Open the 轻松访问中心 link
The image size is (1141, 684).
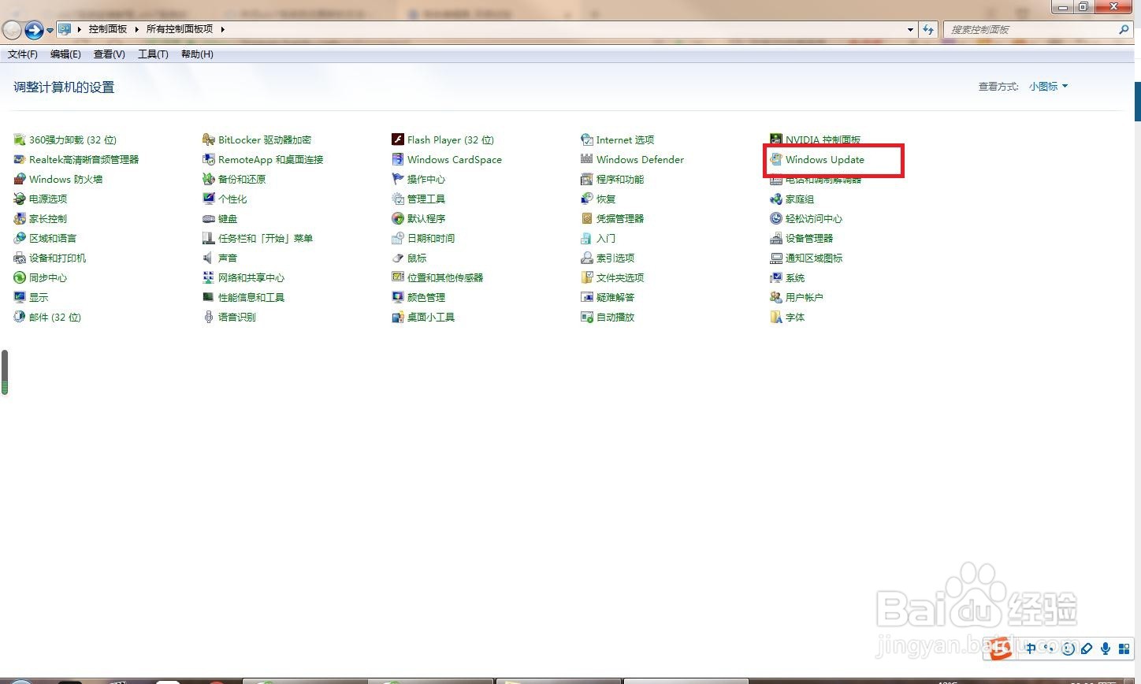[x=813, y=218]
